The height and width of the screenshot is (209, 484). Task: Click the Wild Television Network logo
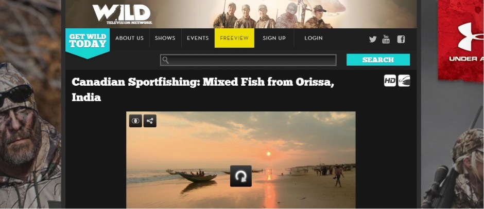pos(122,14)
